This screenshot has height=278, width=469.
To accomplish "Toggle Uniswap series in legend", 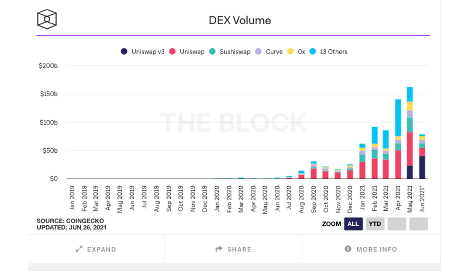I will (187, 52).
